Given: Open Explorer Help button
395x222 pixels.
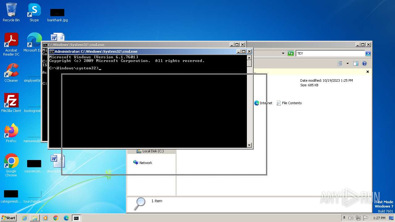Looking at the screenshot, I should click(x=364, y=64).
